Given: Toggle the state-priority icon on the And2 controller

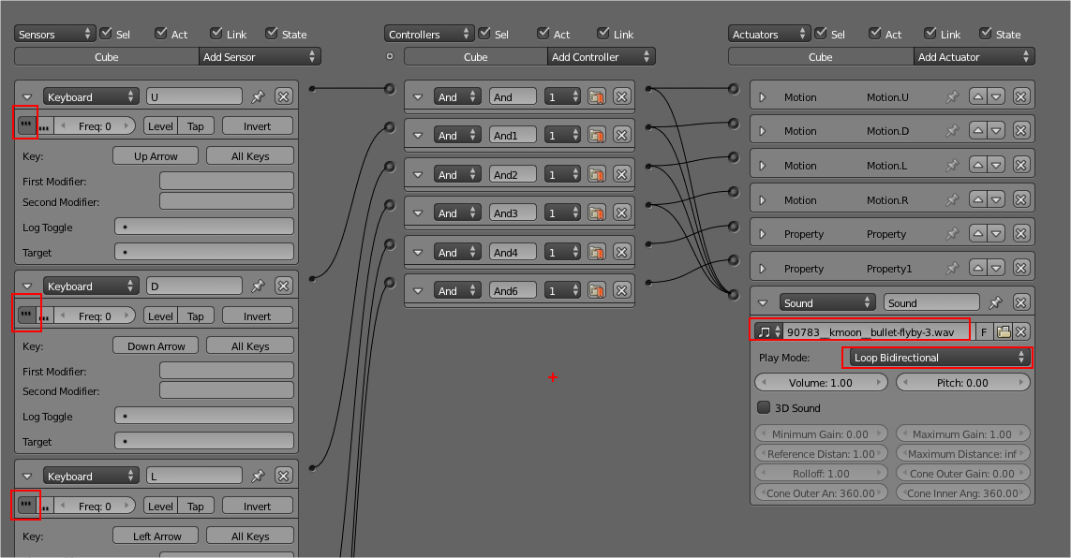Looking at the screenshot, I should [596, 175].
